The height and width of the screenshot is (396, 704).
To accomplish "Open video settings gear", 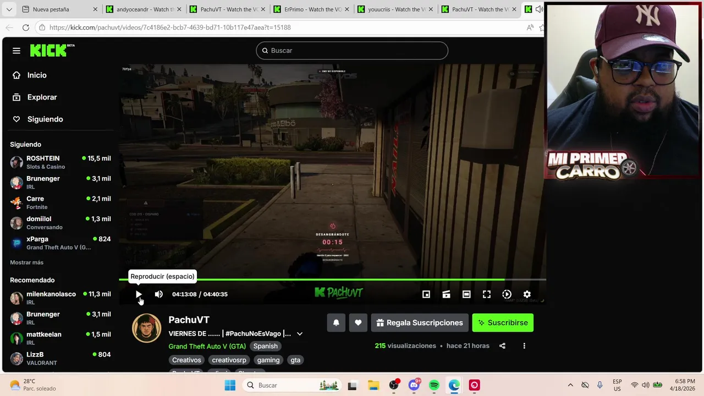I will point(527,294).
